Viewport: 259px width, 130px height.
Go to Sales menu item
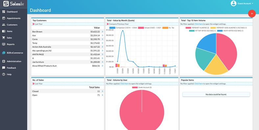[x=9, y=38]
